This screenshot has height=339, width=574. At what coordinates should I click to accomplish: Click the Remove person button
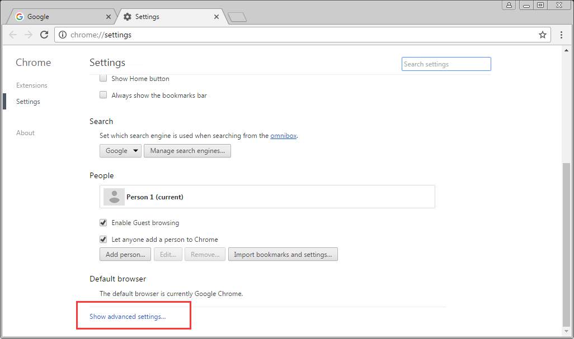[205, 254]
